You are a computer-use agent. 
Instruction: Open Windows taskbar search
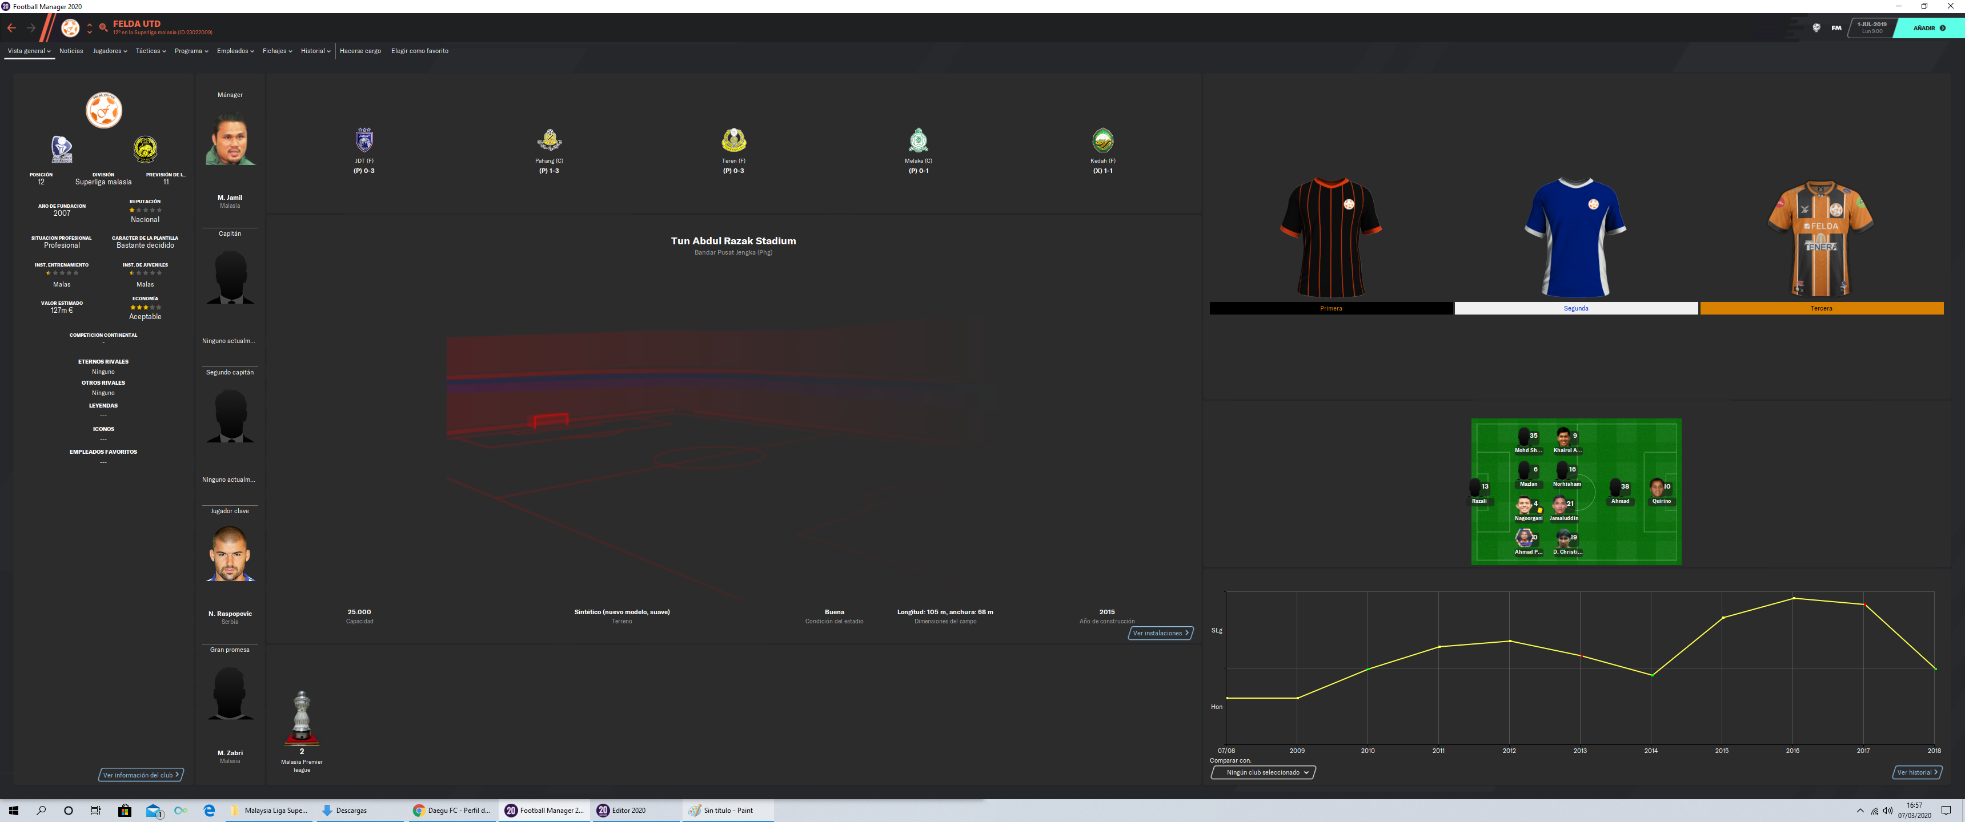[41, 811]
